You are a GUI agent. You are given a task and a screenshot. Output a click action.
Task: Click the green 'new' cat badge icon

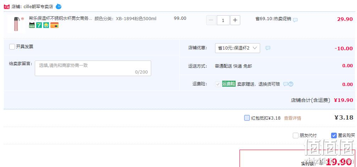click(32, 25)
